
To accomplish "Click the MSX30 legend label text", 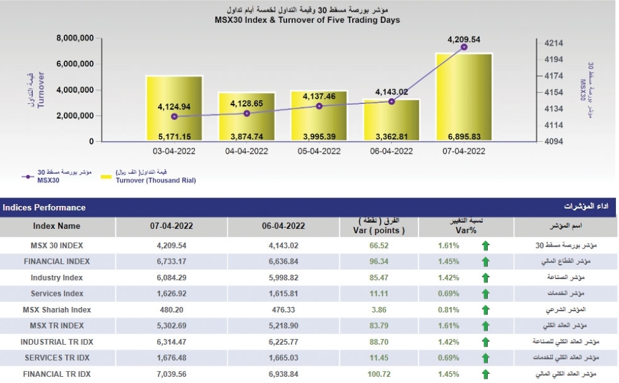I will coord(48,180).
